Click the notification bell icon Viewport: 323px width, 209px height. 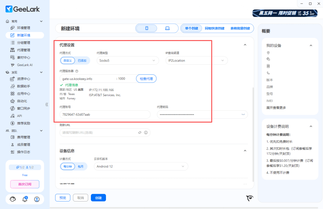click(25, 199)
